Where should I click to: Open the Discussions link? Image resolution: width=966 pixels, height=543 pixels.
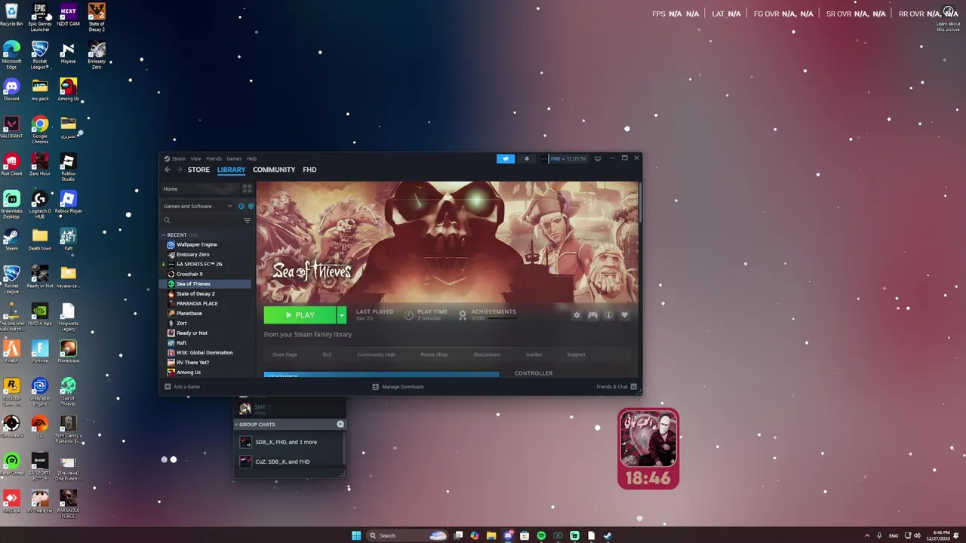point(487,354)
